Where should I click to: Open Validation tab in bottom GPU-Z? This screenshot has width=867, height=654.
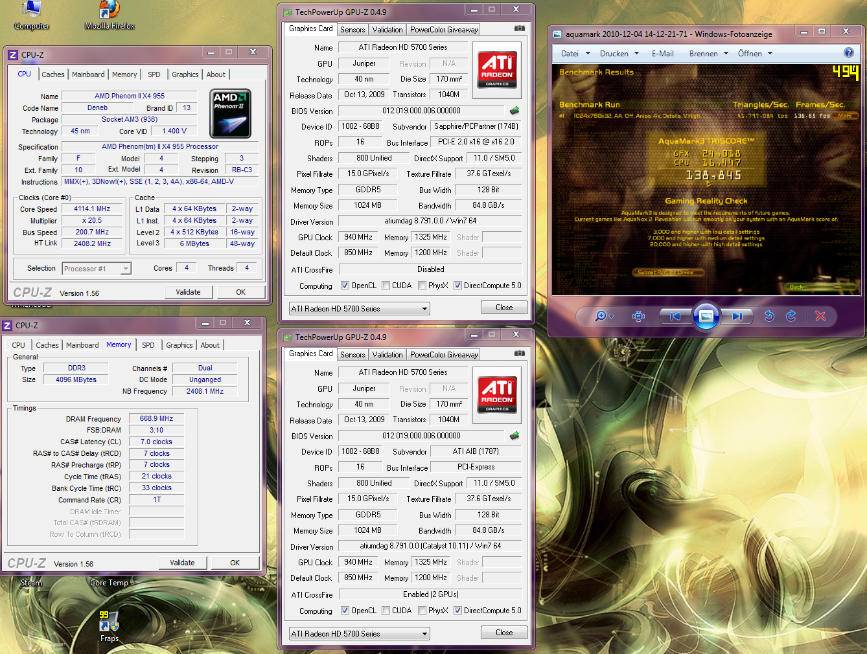[x=387, y=354]
